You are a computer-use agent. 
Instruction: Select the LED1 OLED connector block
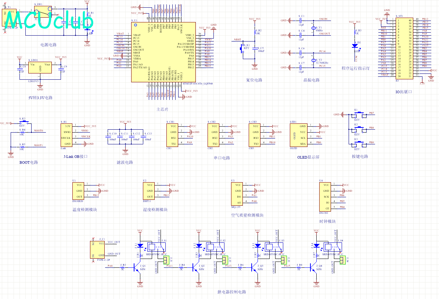click(x=298, y=135)
